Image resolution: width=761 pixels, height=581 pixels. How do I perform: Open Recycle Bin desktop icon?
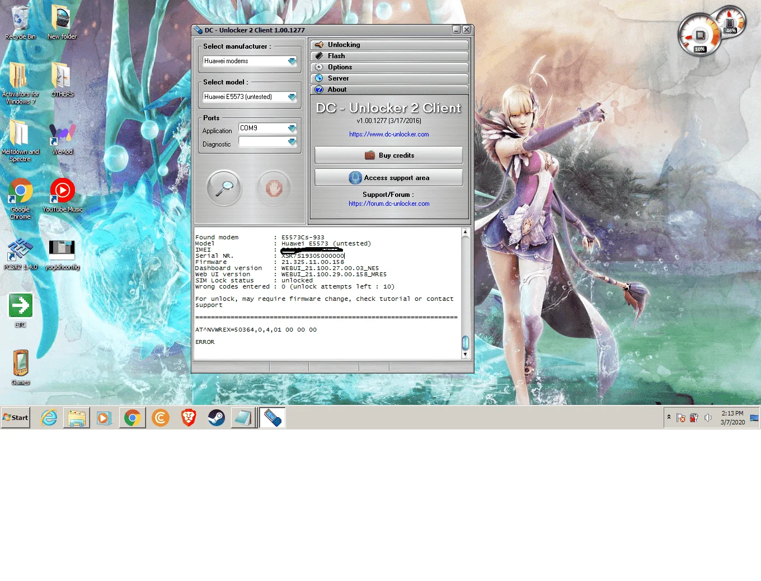click(20, 23)
